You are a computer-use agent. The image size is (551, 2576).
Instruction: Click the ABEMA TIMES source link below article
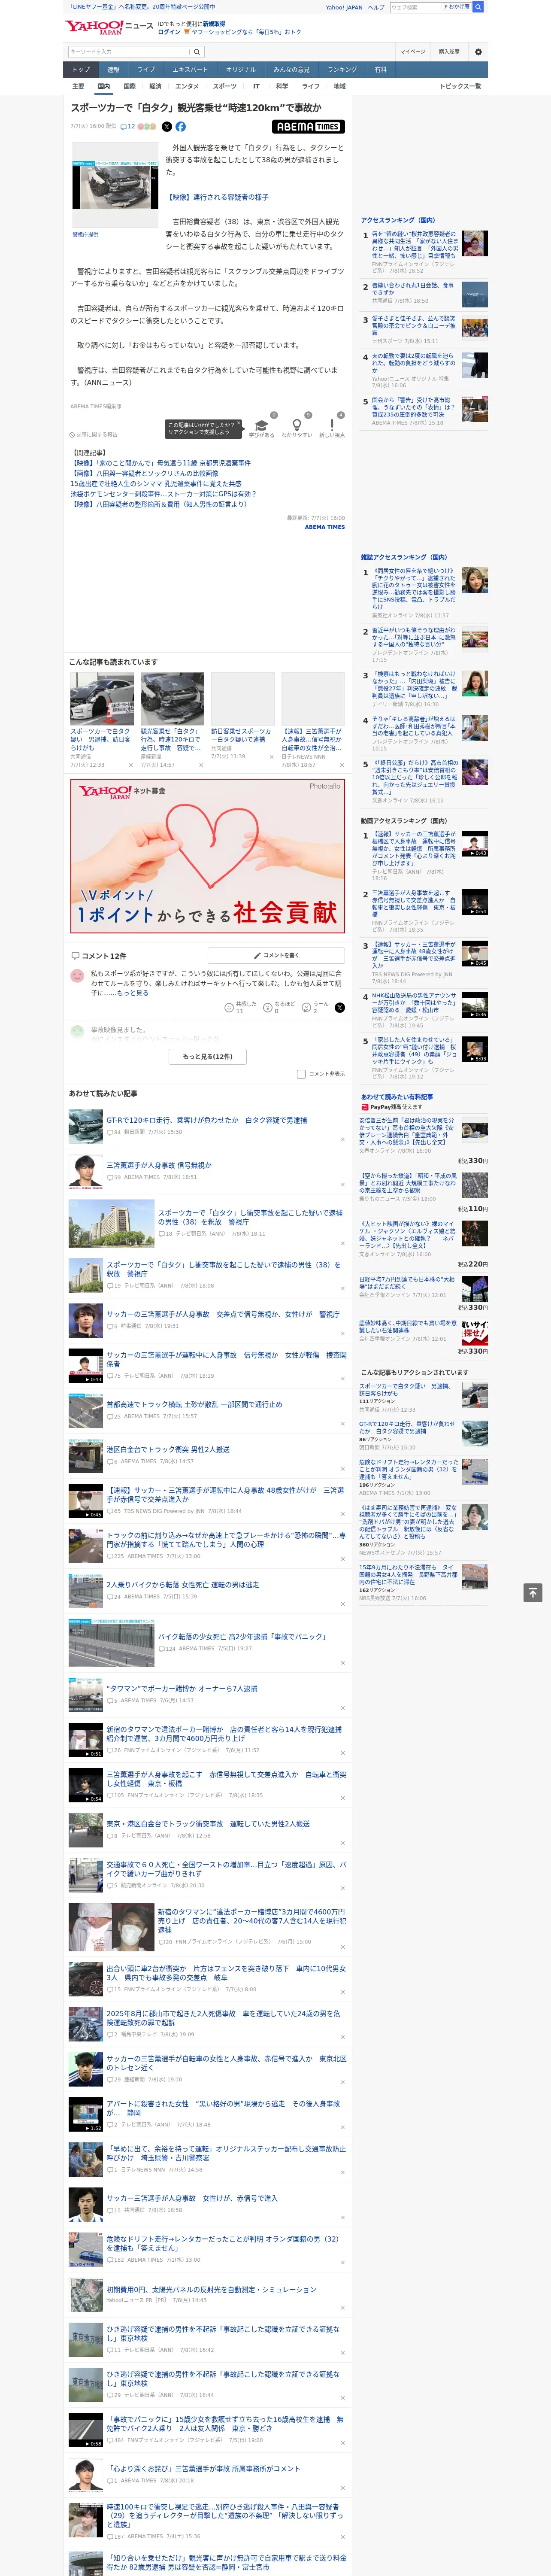(x=325, y=527)
